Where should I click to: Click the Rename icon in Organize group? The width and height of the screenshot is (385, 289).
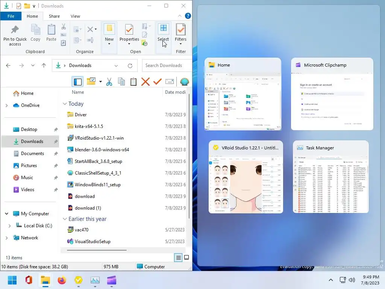click(x=90, y=40)
